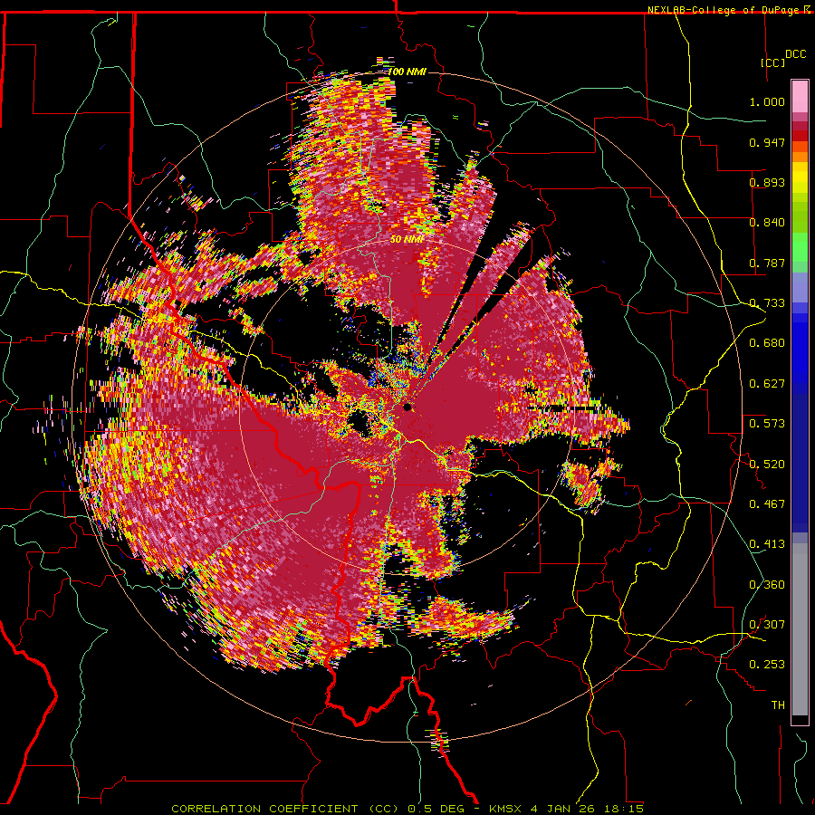Click the 0.253 legend value
This screenshot has width=815, height=815.
[x=767, y=665]
